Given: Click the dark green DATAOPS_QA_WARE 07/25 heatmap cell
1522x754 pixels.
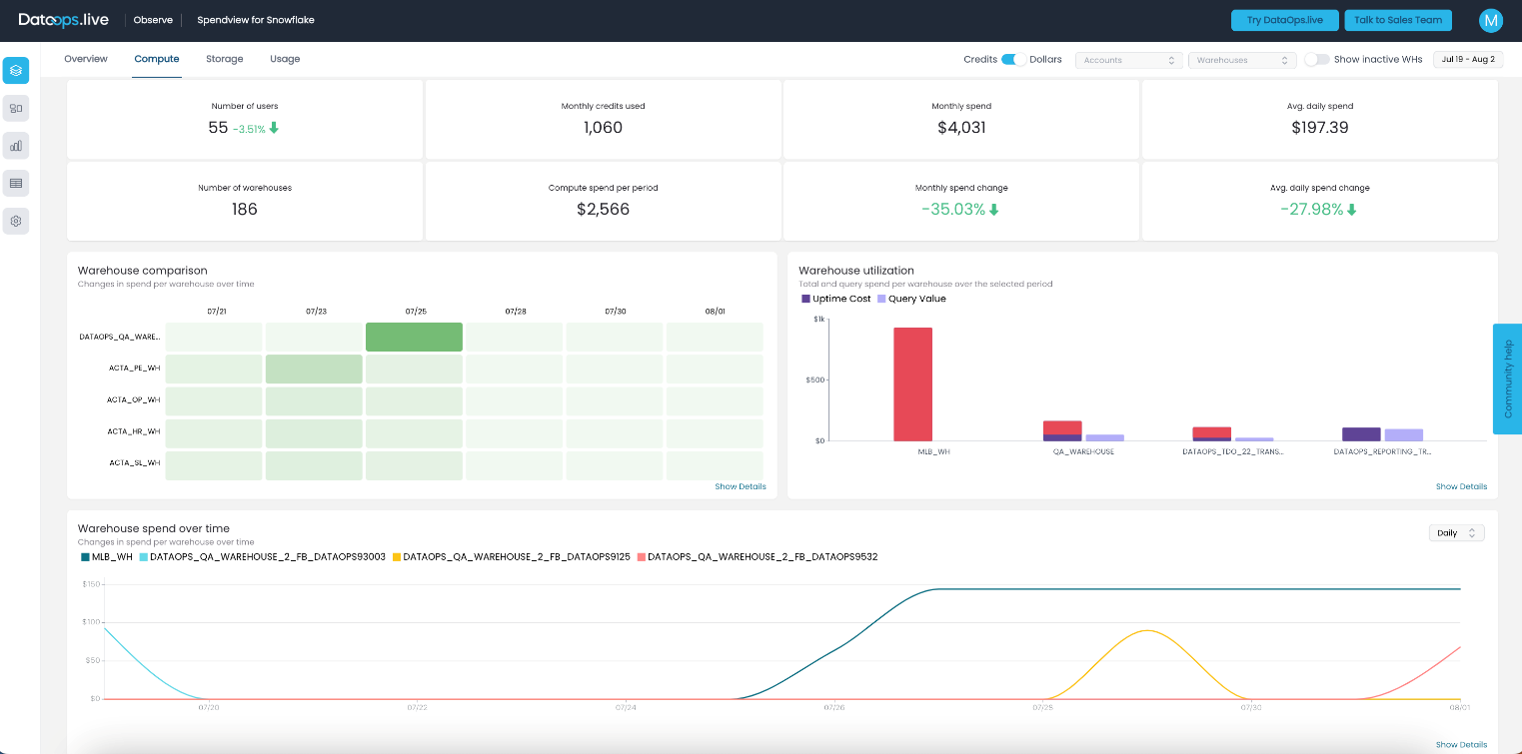Looking at the screenshot, I should (414, 337).
